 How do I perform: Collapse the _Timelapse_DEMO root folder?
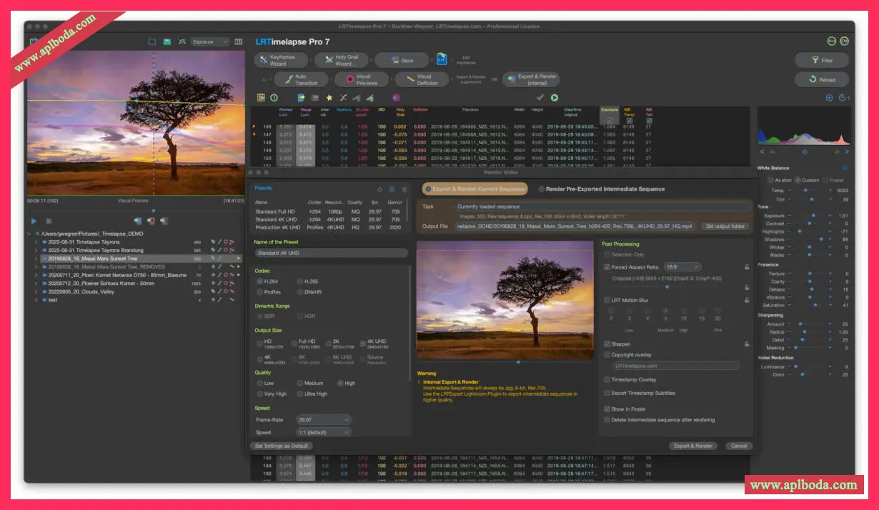click(29, 234)
